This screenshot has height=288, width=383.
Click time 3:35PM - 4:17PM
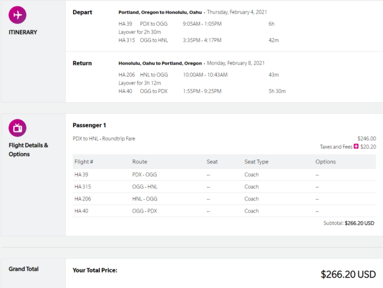pyautogui.click(x=202, y=40)
